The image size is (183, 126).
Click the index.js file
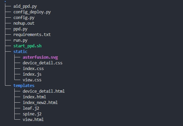pos(32,74)
